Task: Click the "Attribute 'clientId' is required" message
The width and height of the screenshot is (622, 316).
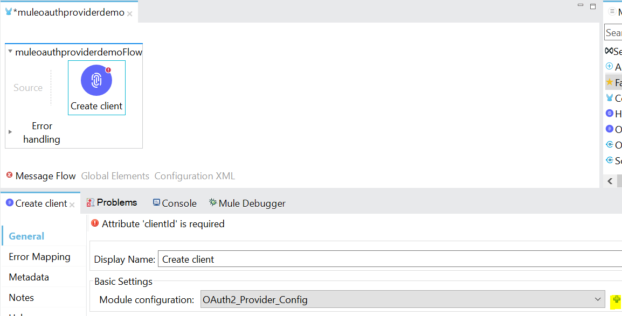Action: coord(163,224)
